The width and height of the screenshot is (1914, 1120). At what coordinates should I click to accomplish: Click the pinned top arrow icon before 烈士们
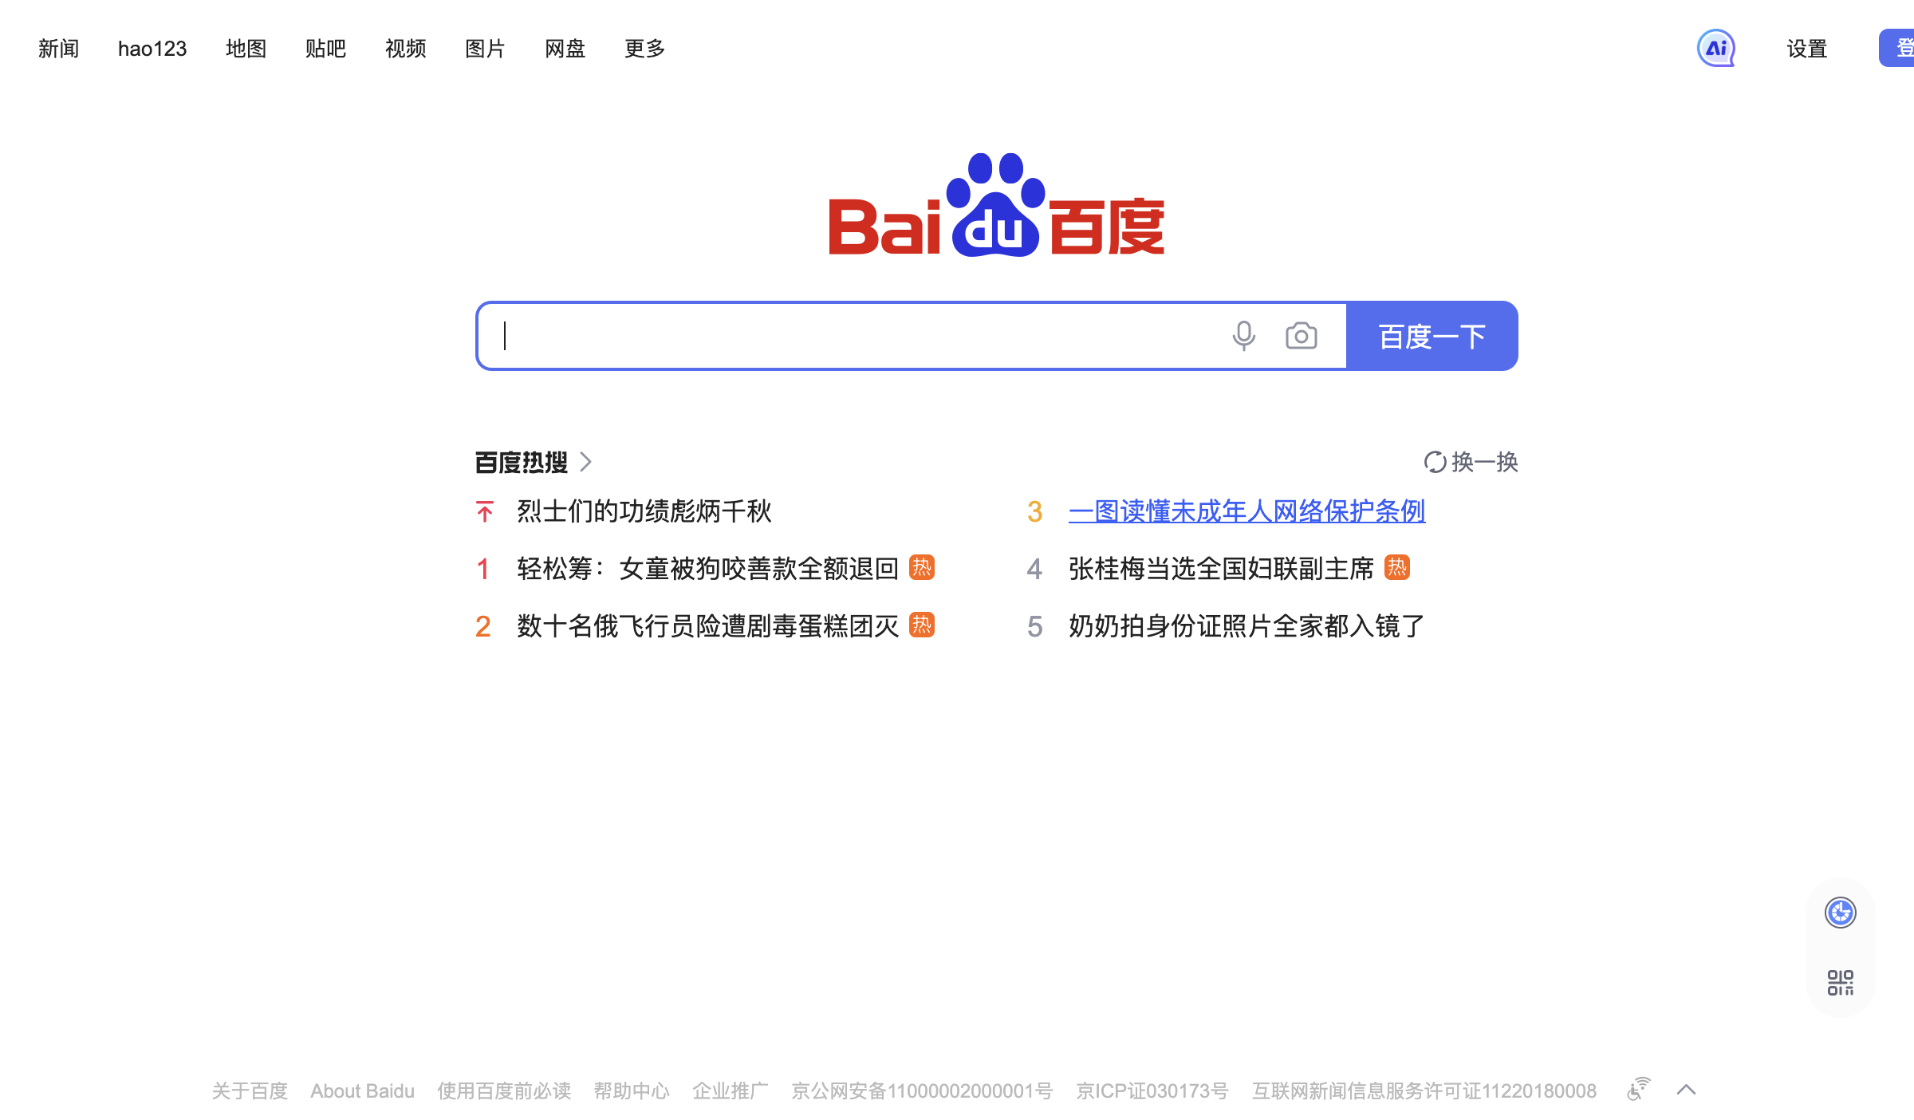(x=484, y=511)
